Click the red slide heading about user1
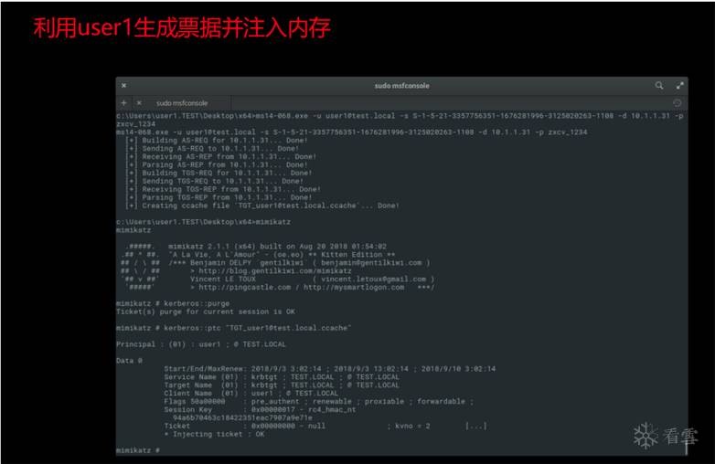Screen dimensions: 715x464 tap(182, 27)
